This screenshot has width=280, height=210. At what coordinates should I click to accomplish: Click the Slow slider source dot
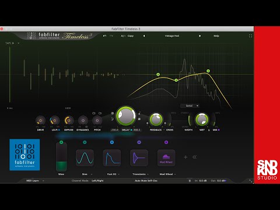(61, 142)
